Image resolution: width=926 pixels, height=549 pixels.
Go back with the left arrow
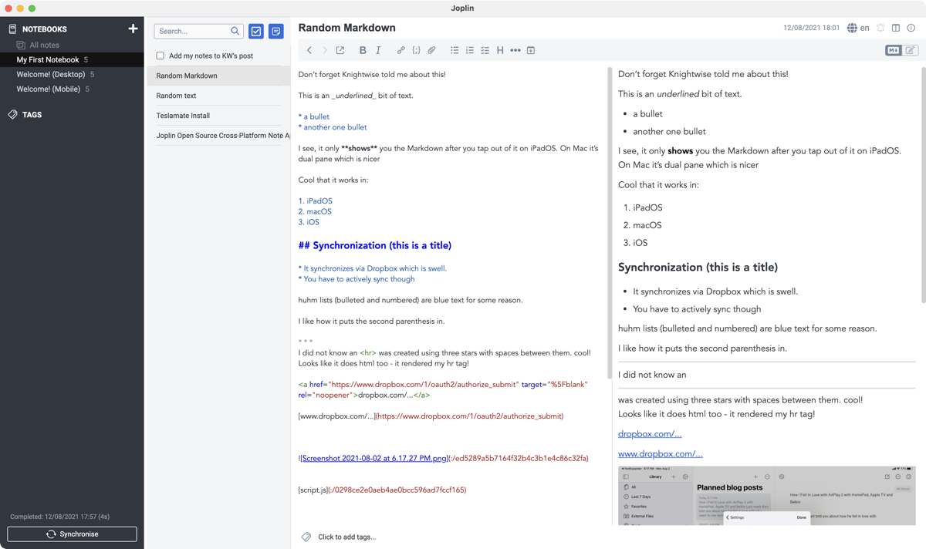coord(309,50)
